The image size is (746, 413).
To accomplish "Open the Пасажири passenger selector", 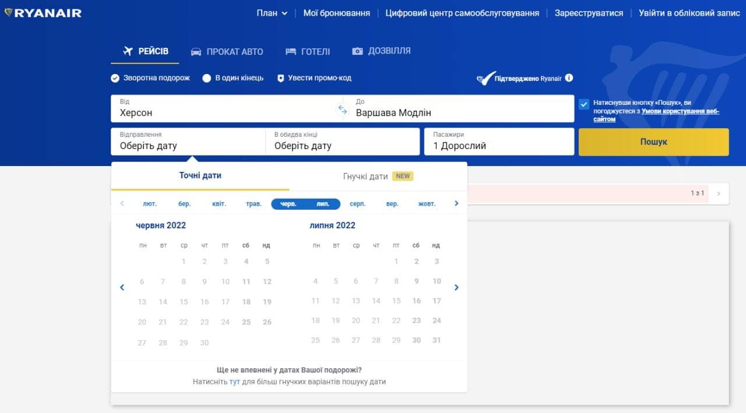I will pyautogui.click(x=499, y=142).
